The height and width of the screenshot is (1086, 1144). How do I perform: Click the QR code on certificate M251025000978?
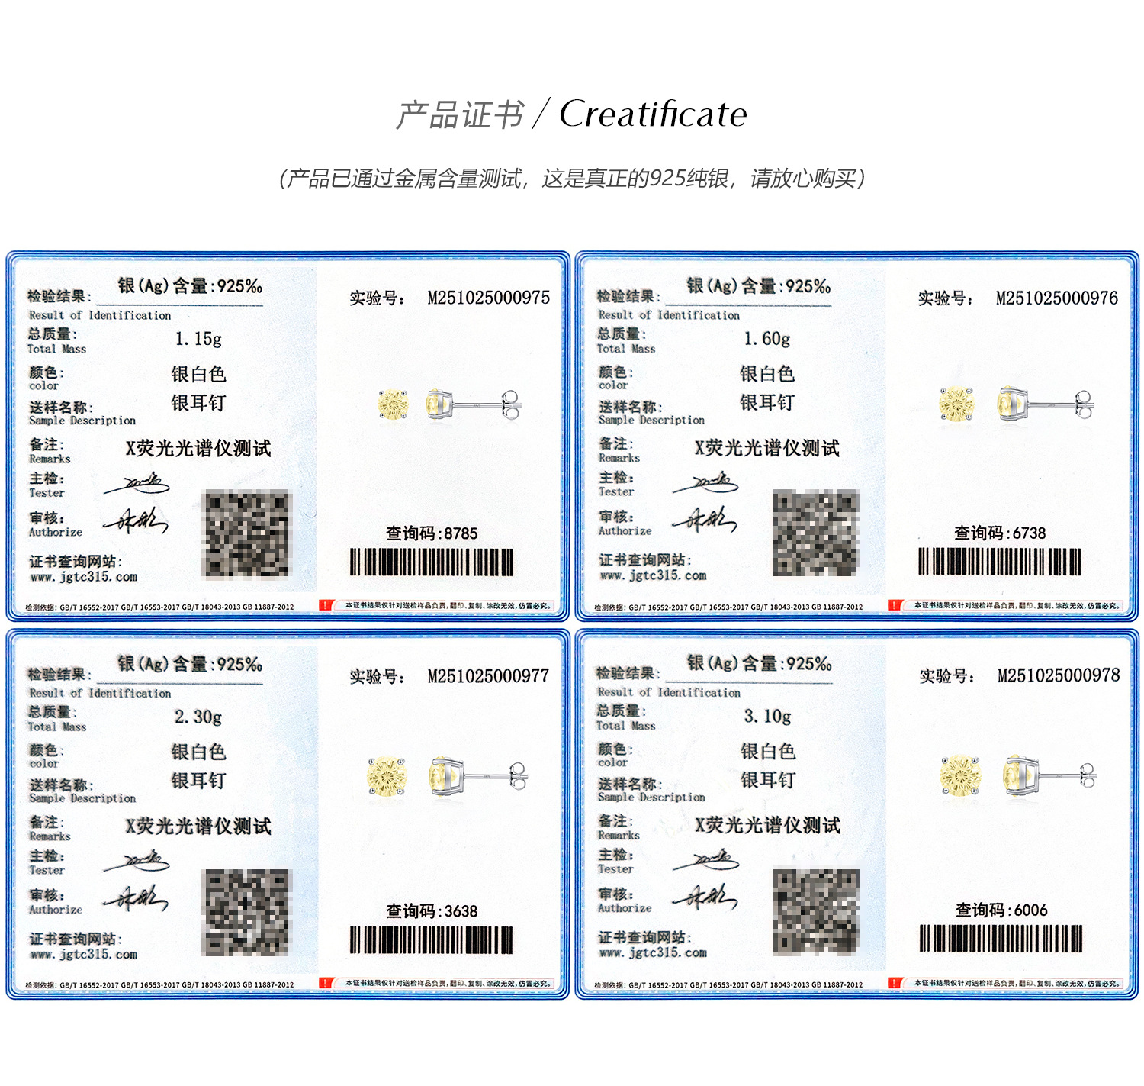point(817,911)
